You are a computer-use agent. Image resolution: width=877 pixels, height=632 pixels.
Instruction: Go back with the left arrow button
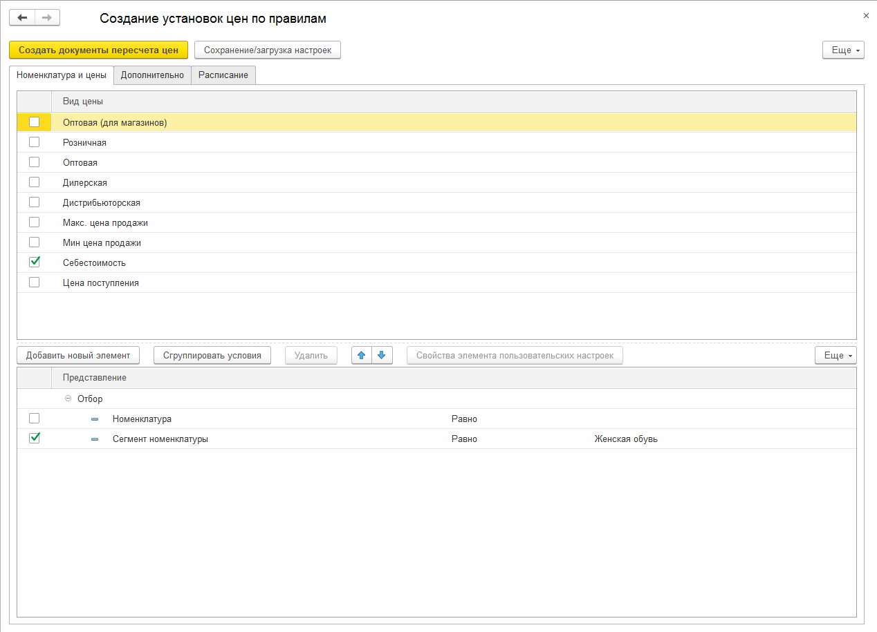[22, 17]
